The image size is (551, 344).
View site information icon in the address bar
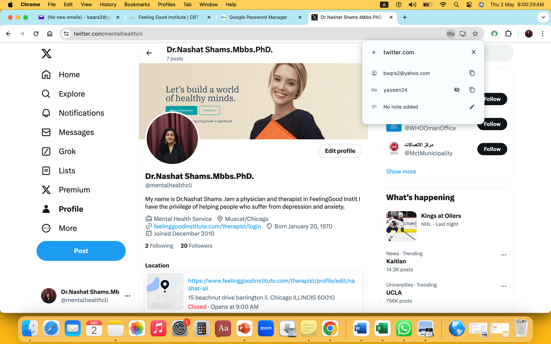66,34
